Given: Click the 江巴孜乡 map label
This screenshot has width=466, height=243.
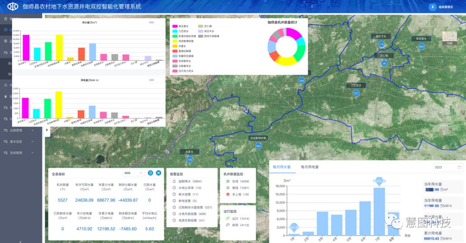Looking at the screenshot, I should pyautogui.click(x=356, y=85).
